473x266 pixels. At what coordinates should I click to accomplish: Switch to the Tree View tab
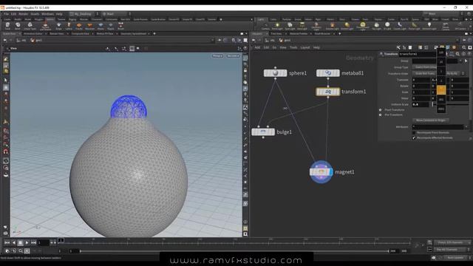[x=276, y=34]
